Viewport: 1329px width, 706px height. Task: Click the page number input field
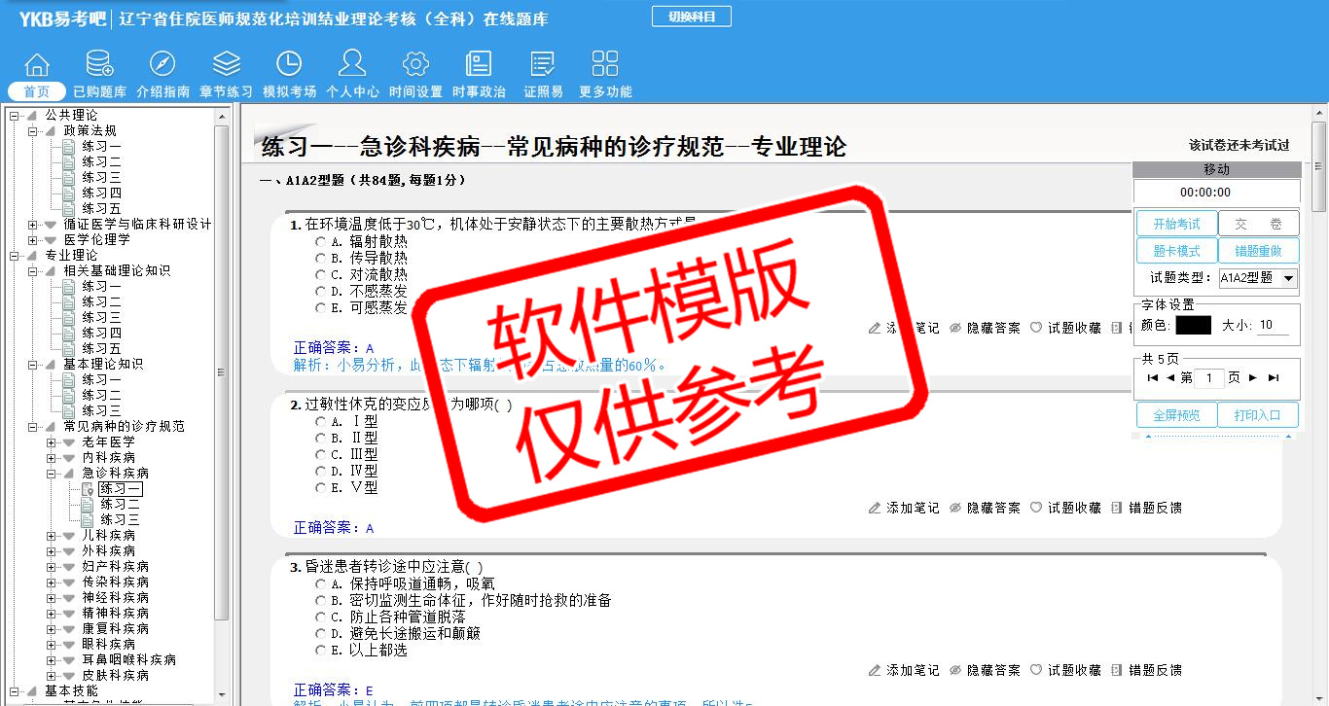[1208, 378]
